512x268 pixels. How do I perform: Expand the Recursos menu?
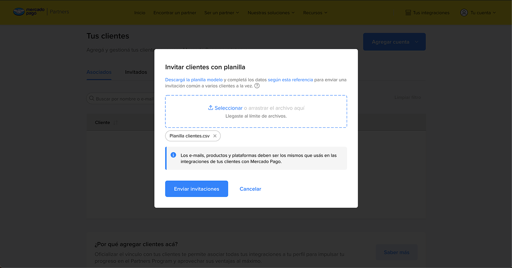coord(315,13)
